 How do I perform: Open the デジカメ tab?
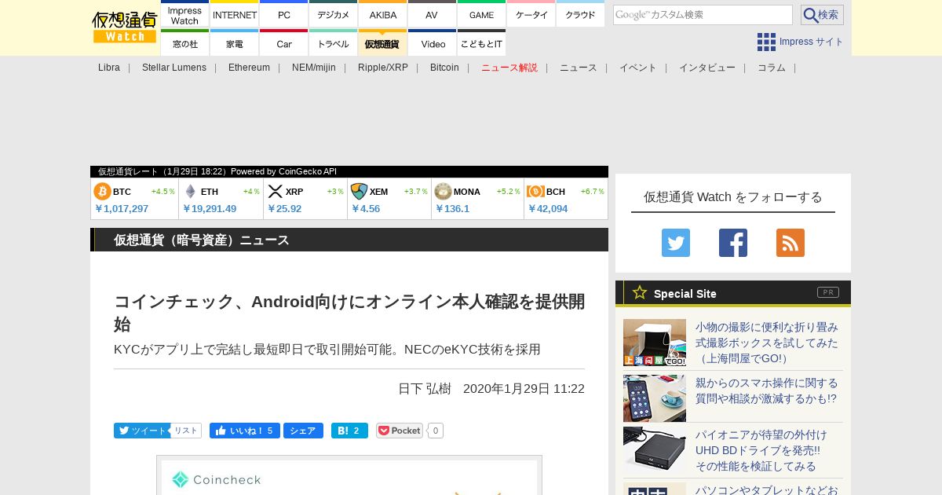[334, 15]
